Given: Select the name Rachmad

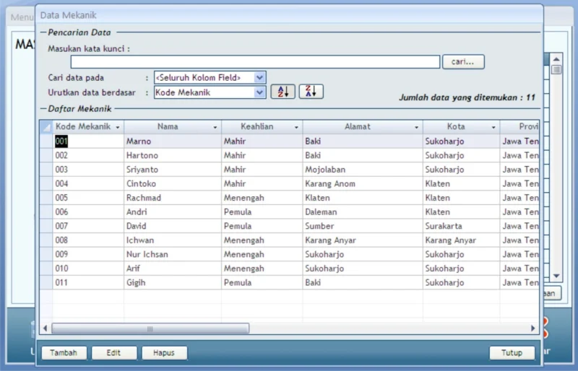Looking at the screenshot, I should (x=143, y=198).
